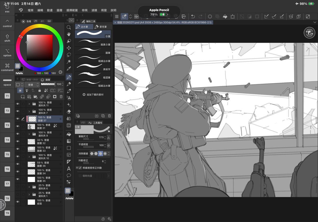Hide the 資料夾 11 folder
This screenshot has width=318, height=222.
click(x=18, y=104)
